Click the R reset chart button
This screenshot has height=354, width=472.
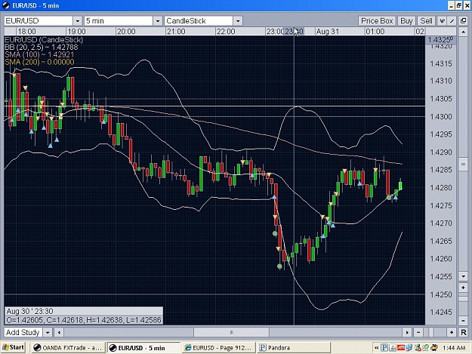coord(463,332)
